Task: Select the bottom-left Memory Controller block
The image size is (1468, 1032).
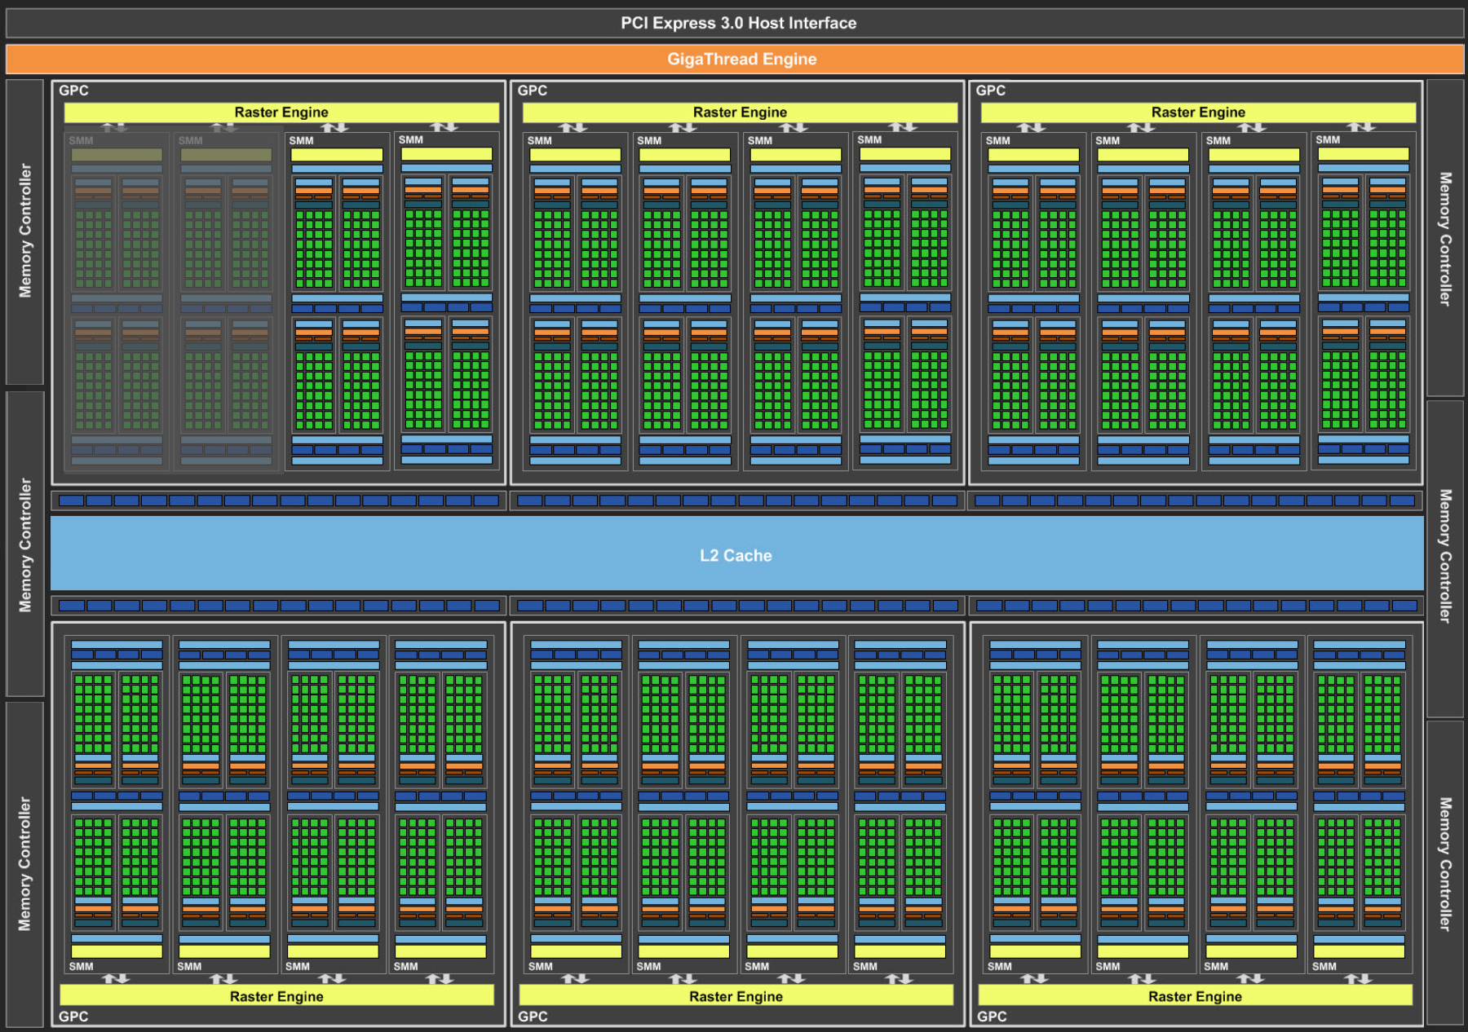Action: 25,864
